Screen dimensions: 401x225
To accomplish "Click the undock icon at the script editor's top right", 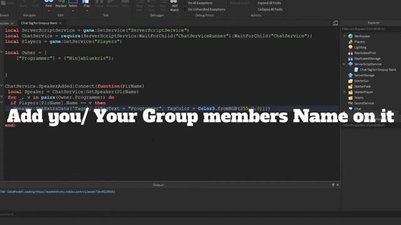I will [335, 23].
